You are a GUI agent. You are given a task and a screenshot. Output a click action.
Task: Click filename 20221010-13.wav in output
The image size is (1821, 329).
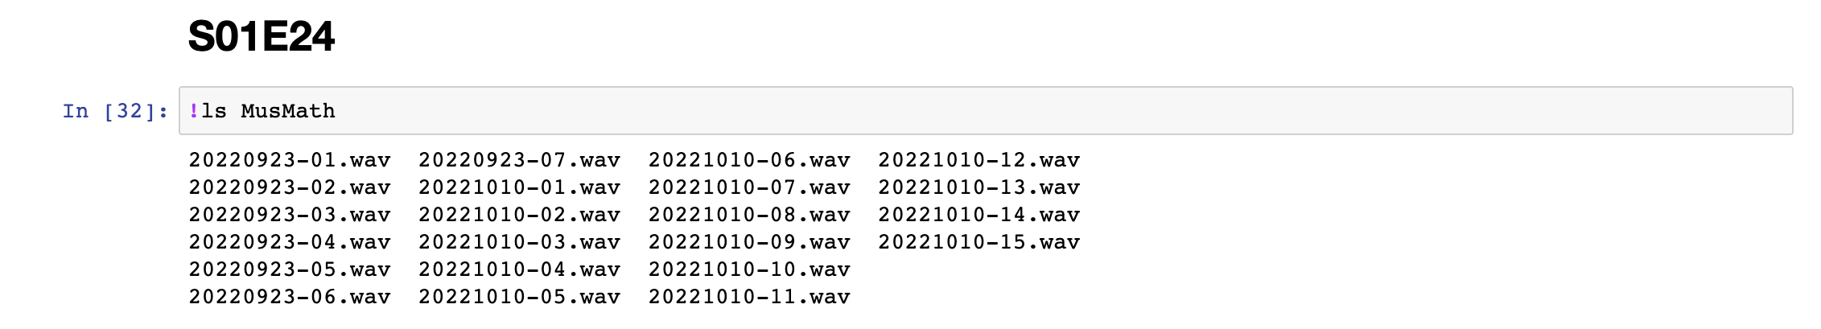pyautogui.click(x=979, y=187)
